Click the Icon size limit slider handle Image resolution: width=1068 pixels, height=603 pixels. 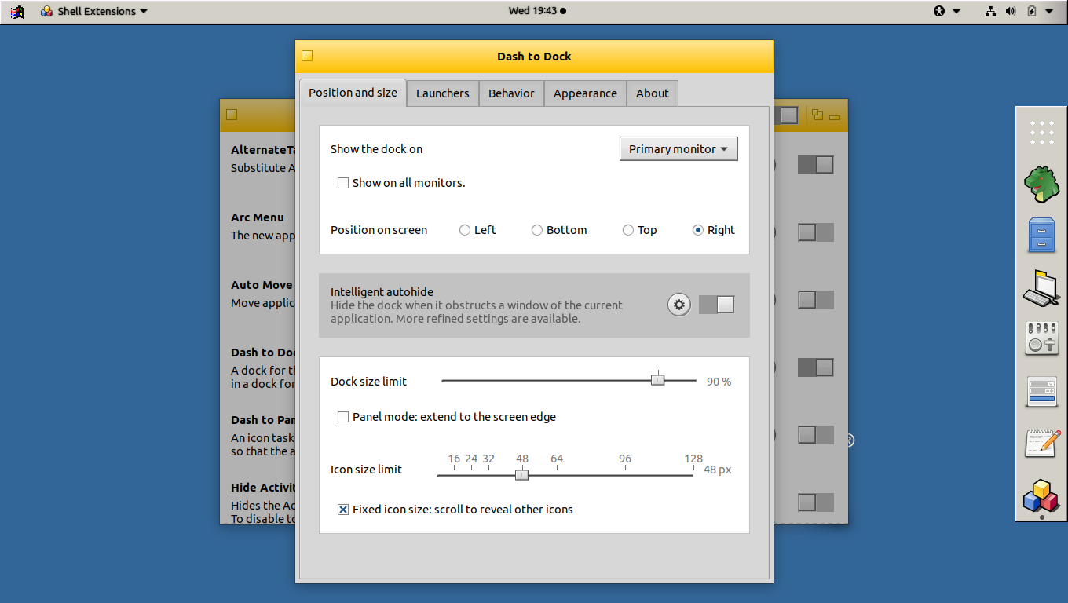(x=522, y=474)
